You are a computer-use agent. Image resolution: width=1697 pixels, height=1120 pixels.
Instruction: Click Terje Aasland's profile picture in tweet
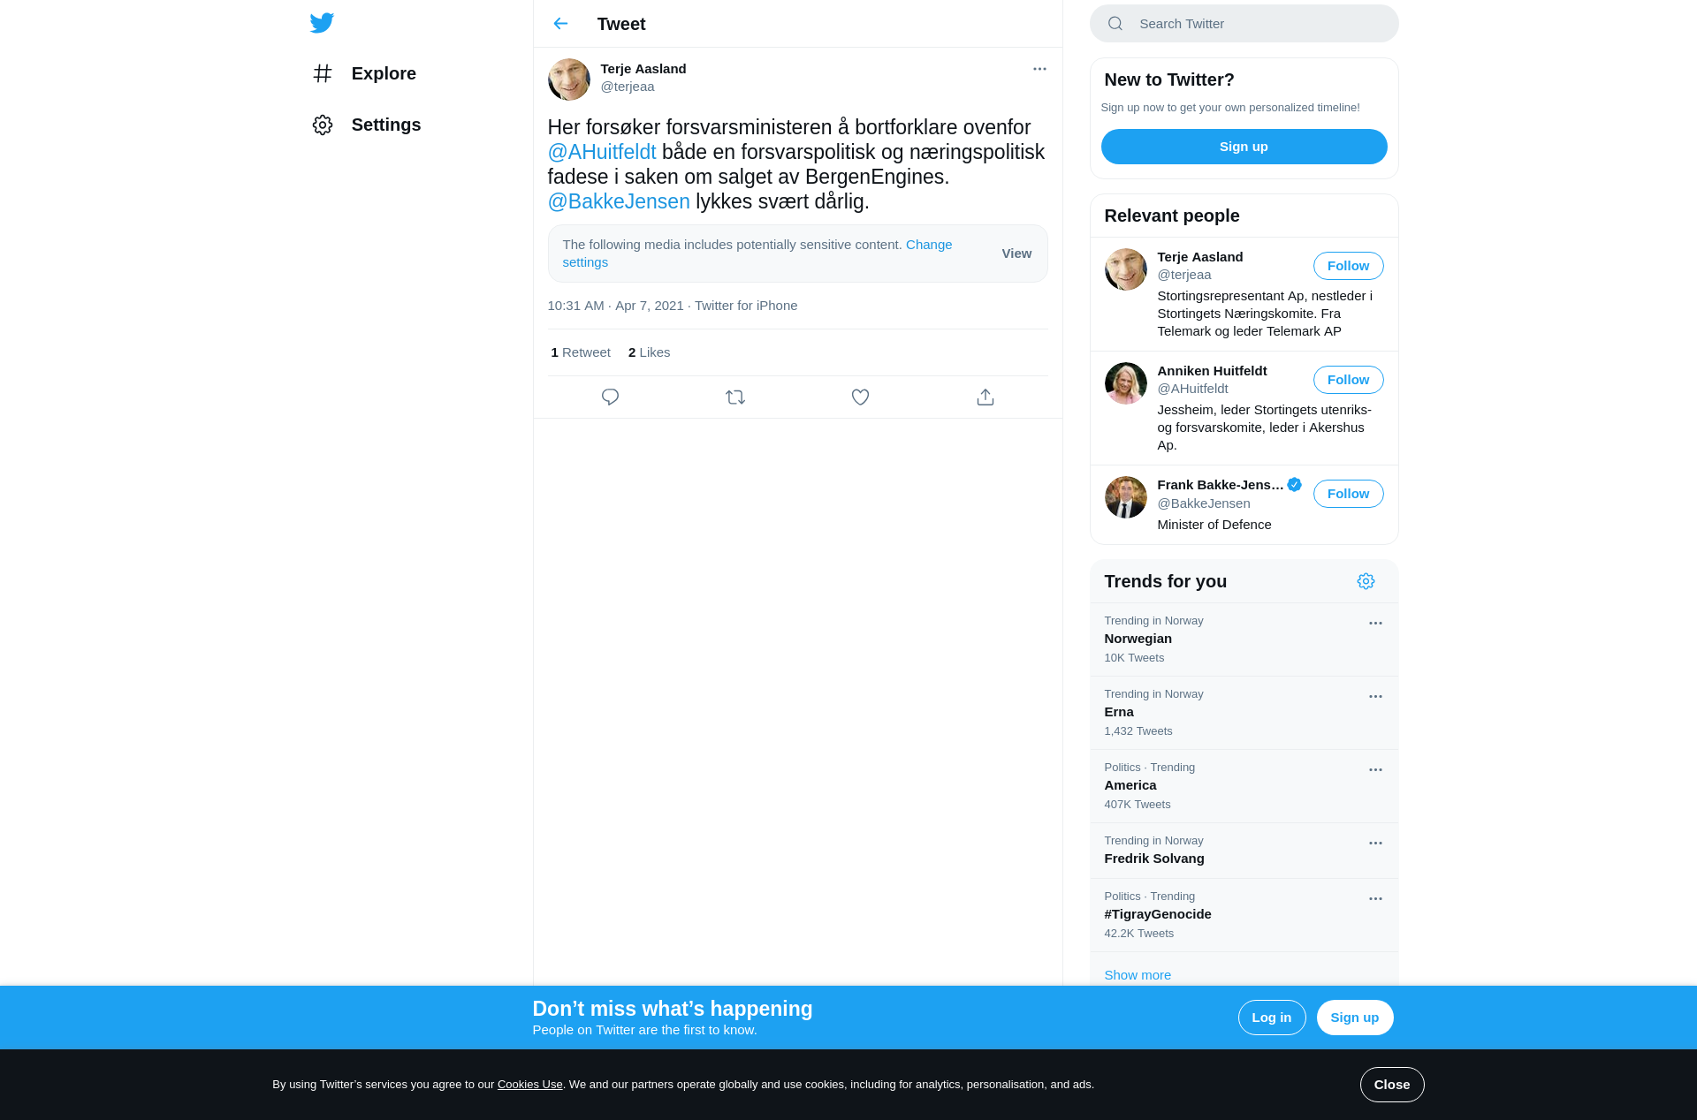[x=569, y=79]
